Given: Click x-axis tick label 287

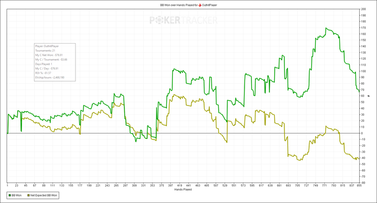Looking at the screenshot, I should click(x=125, y=185).
